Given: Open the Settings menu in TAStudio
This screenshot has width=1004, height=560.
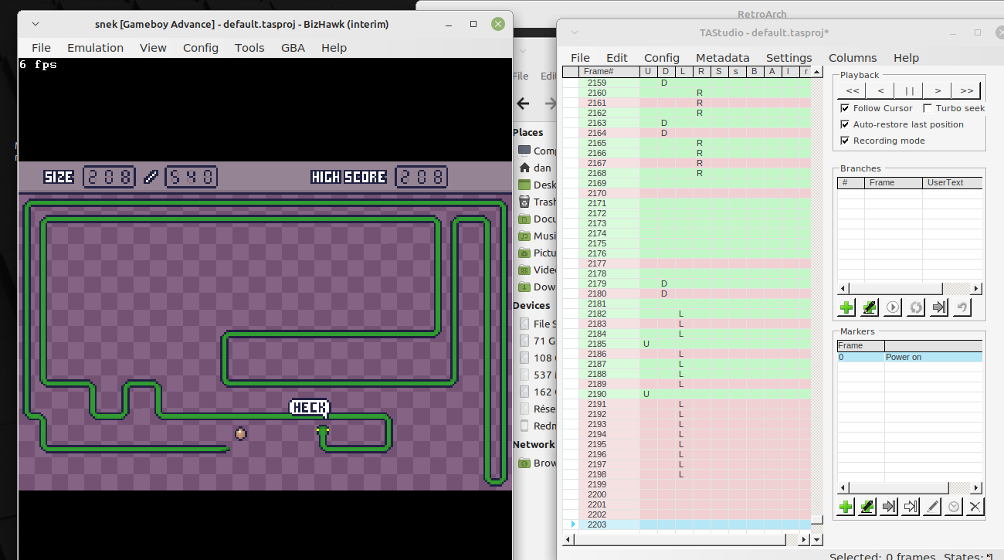Looking at the screenshot, I should pos(789,57).
